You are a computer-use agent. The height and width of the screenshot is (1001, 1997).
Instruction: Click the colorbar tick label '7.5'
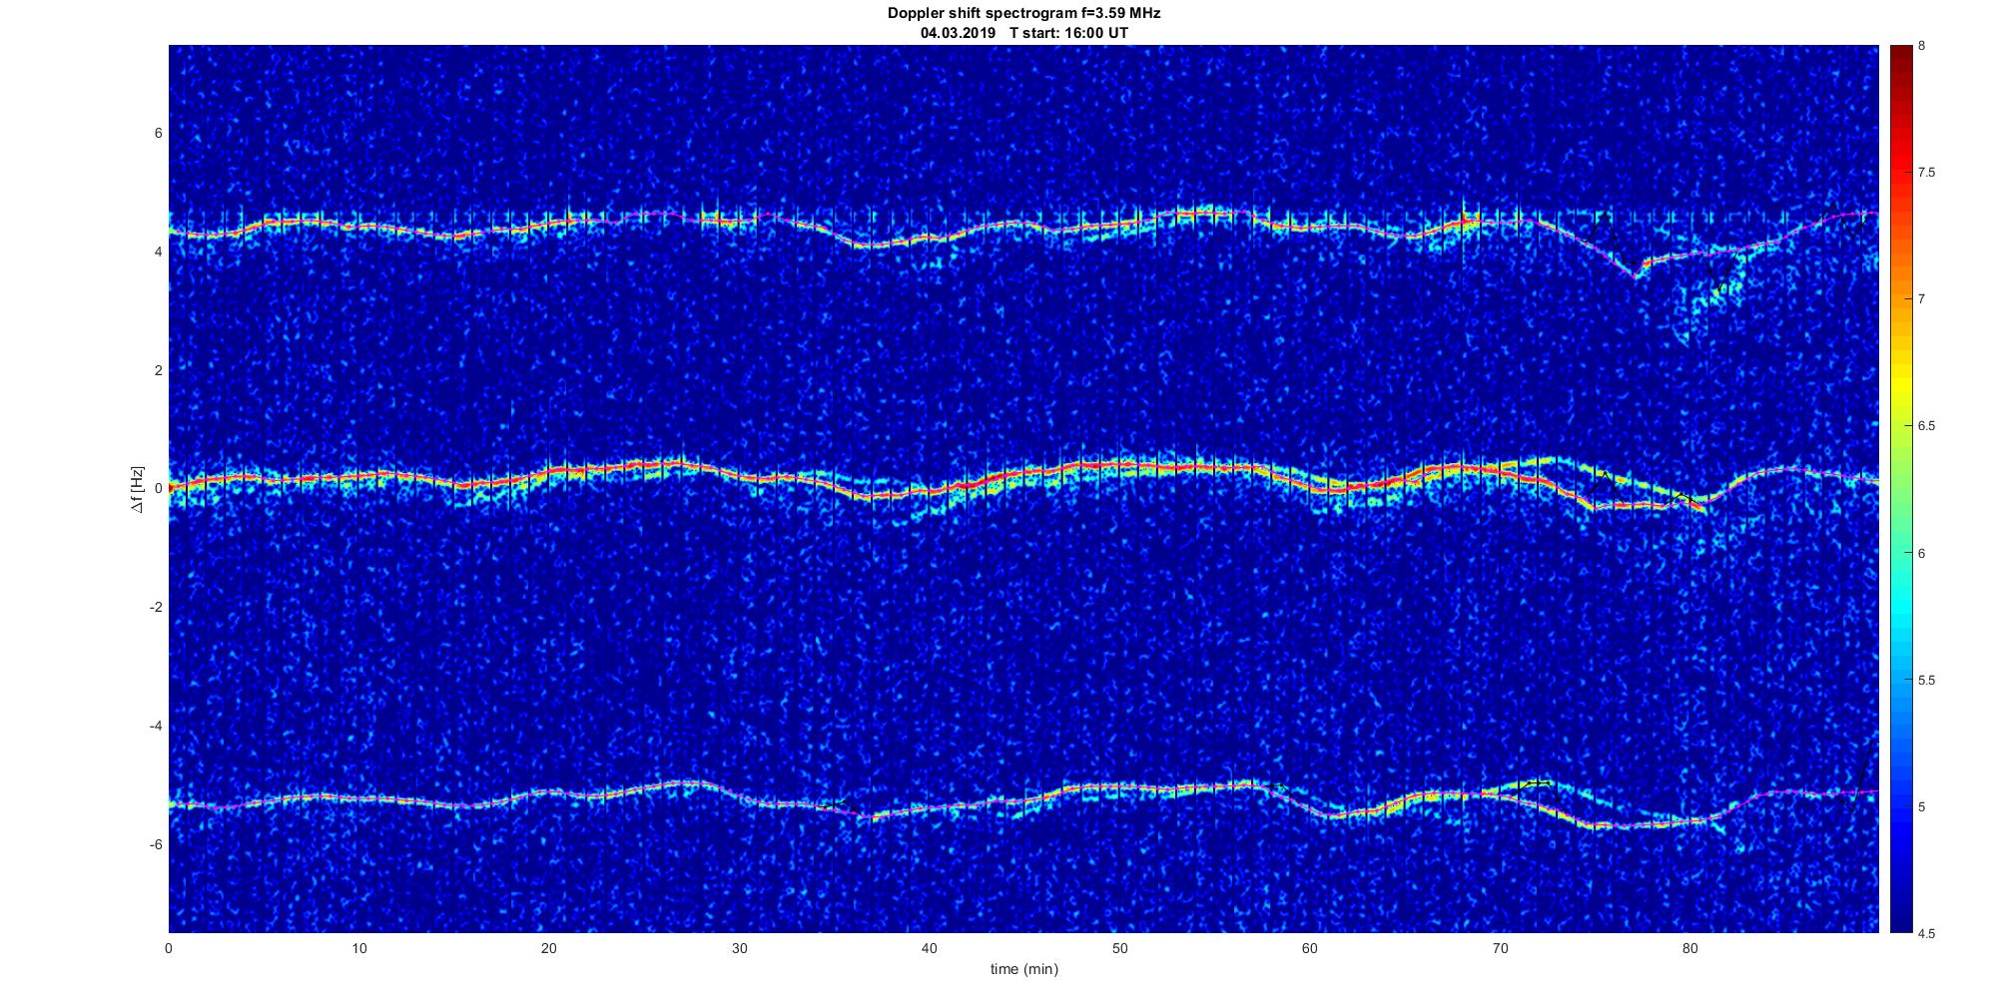point(1926,173)
